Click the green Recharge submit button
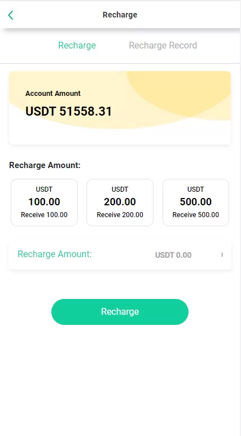The image size is (241, 436). [120, 312]
